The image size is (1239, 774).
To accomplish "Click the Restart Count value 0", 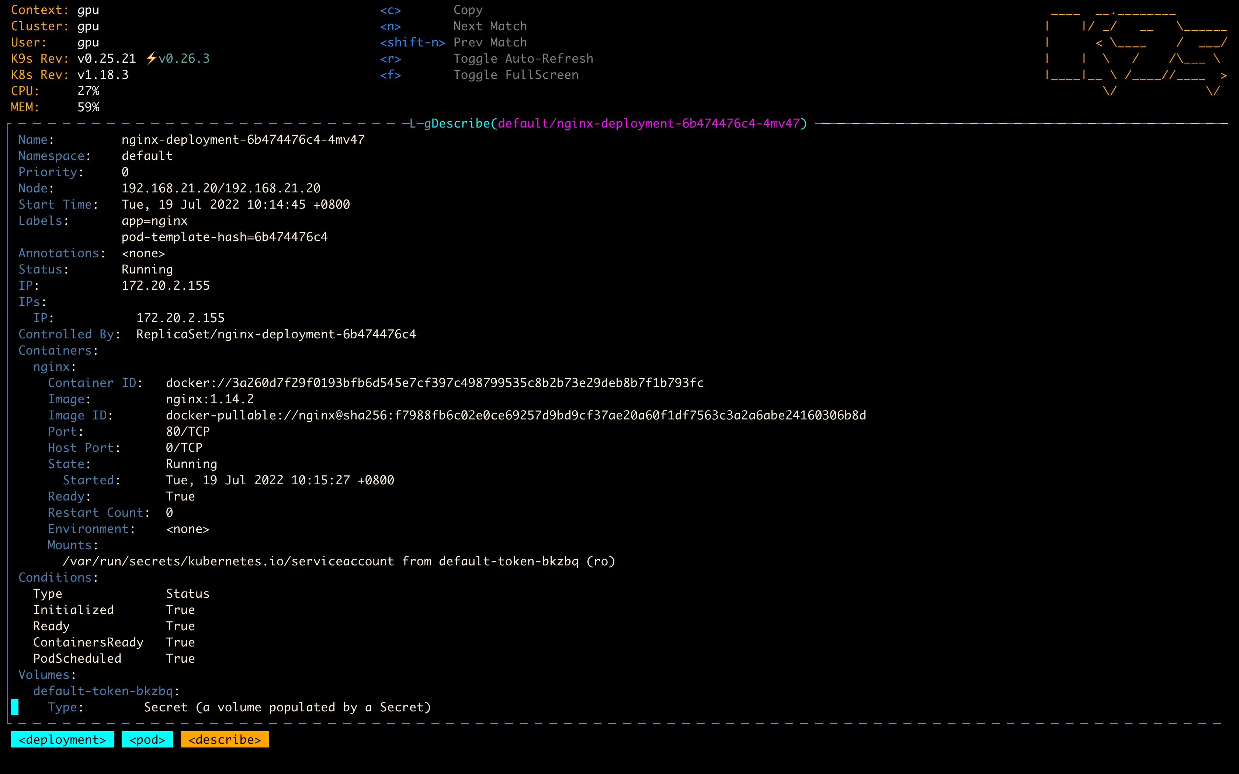I will coord(170,513).
